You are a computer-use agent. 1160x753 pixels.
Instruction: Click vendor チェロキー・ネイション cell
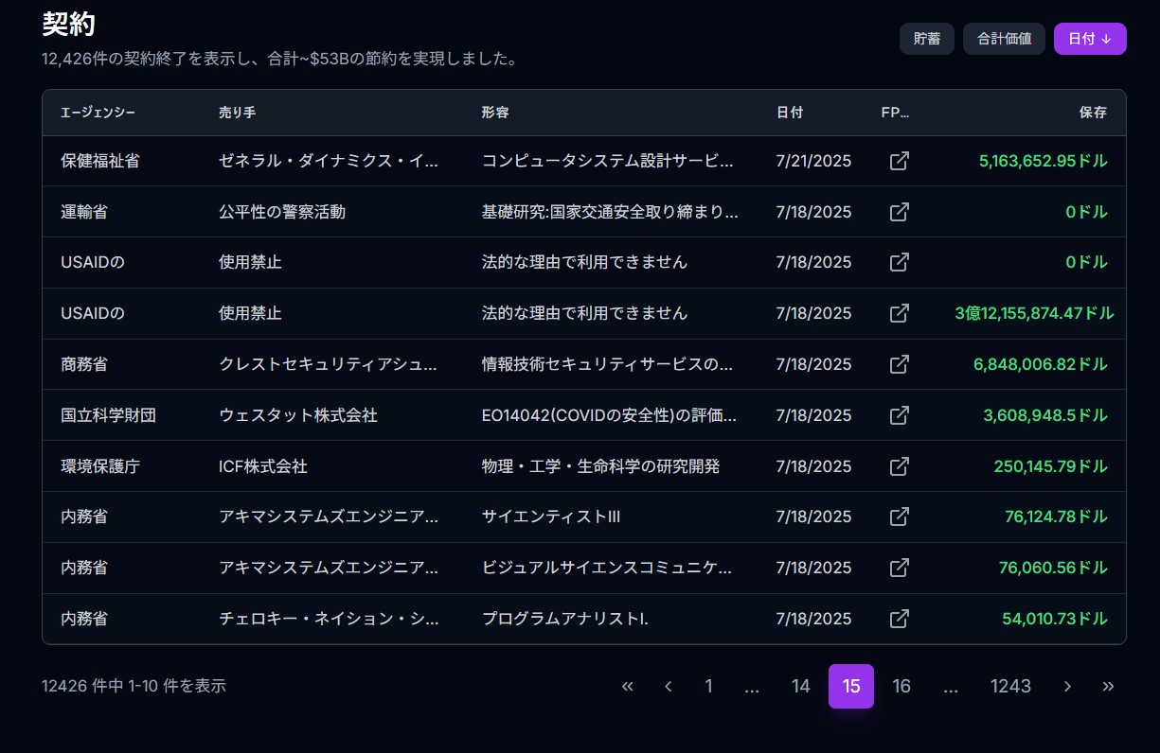click(x=329, y=619)
